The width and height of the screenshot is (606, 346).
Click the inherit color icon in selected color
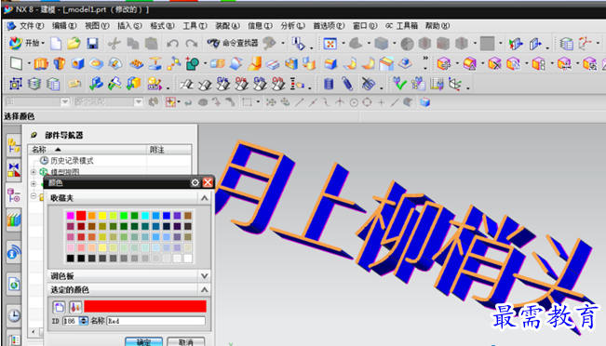coord(60,307)
